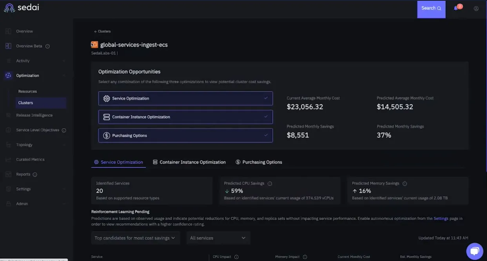
Task: Click the global-services-ingest-ecs title
Action: 134,45
